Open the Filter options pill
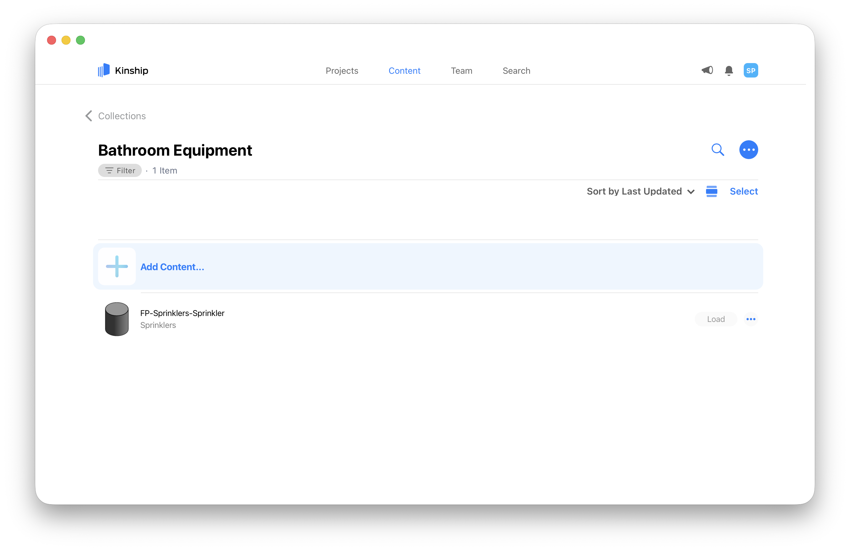This screenshot has height=551, width=850. (x=120, y=170)
